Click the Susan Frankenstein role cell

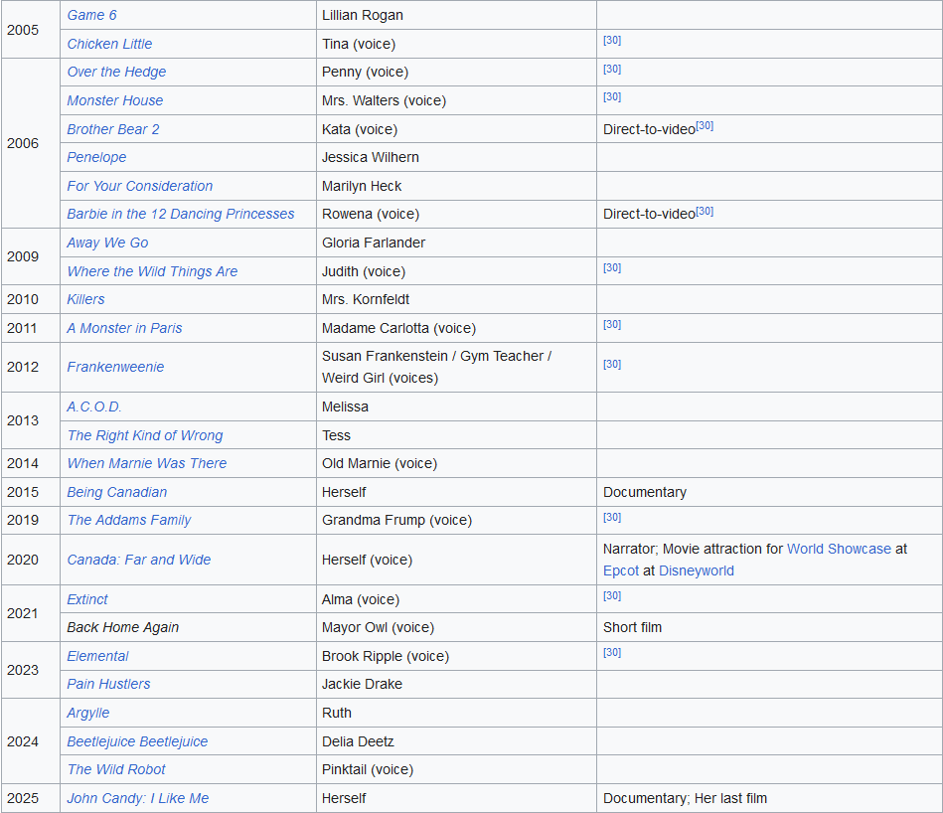[x=456, y=367]
